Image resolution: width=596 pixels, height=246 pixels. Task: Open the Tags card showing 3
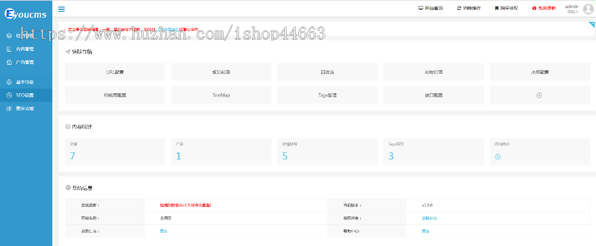pyautogui.click(x=433, y=151)
